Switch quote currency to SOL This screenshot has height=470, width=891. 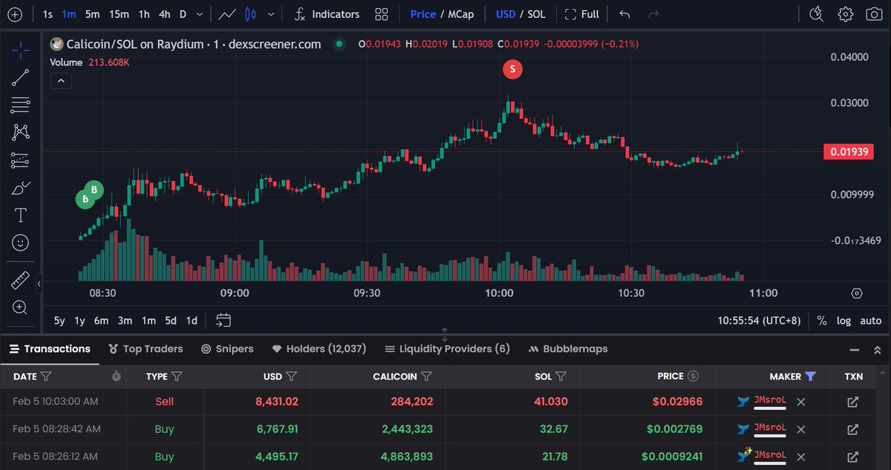tap(536, 14)
